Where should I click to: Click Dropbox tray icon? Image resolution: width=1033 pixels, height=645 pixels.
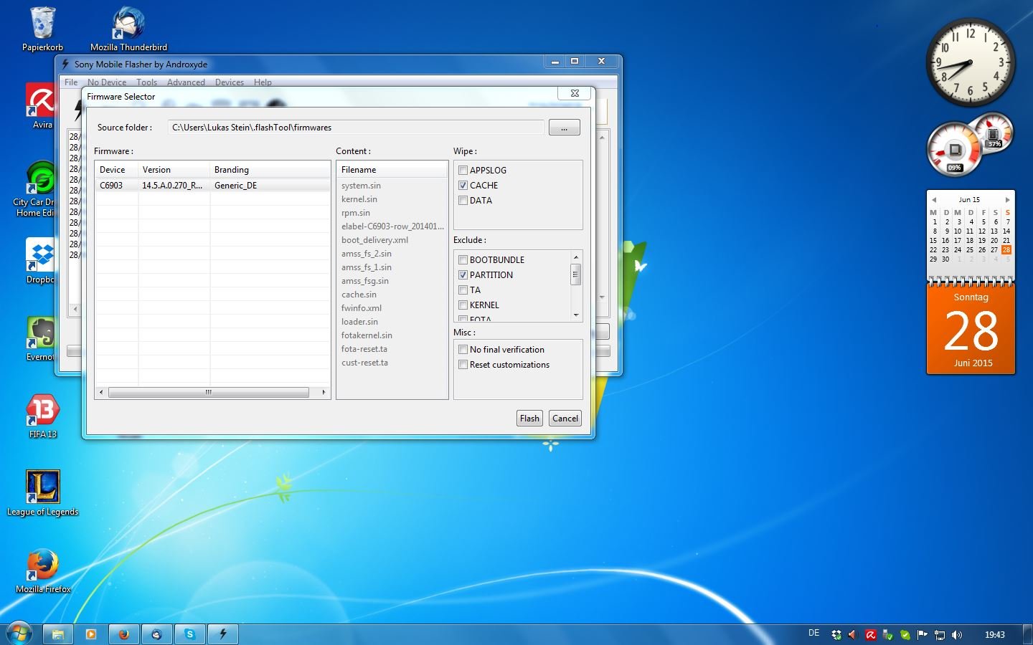(x=836, y=635)
